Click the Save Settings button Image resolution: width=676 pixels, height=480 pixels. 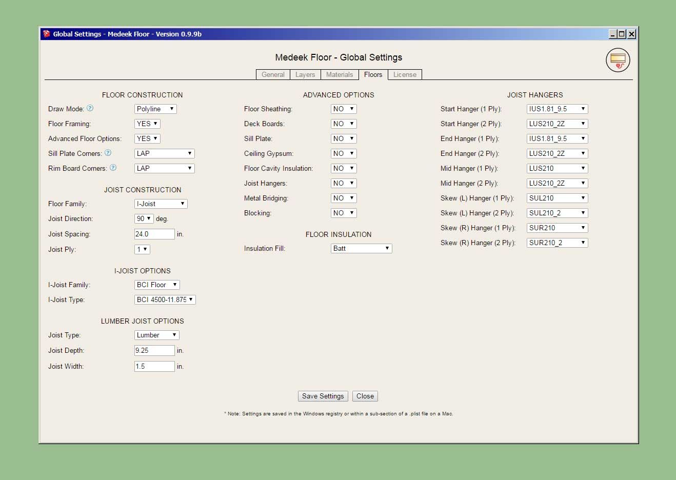click(323, 396)
